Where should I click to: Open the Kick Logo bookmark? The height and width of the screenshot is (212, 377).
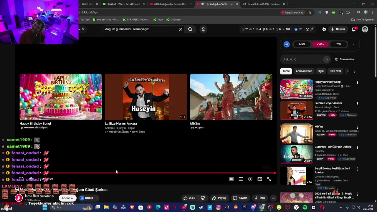[x=173, y=20]
